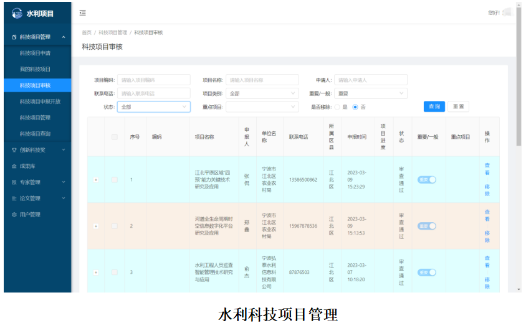
Task: Click phone number 87876503
Action: pyautogui.click(x=299, y=272)
